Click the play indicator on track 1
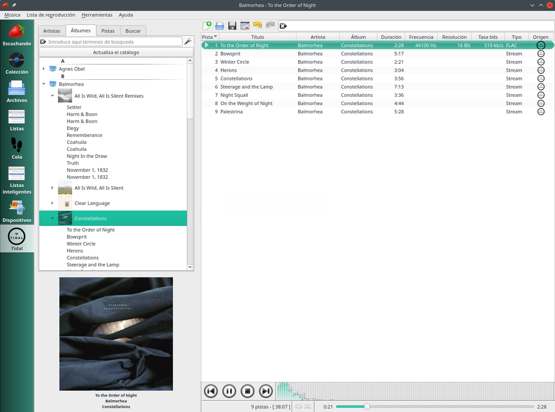The image size is (555, 412). (x=207, y=45)
